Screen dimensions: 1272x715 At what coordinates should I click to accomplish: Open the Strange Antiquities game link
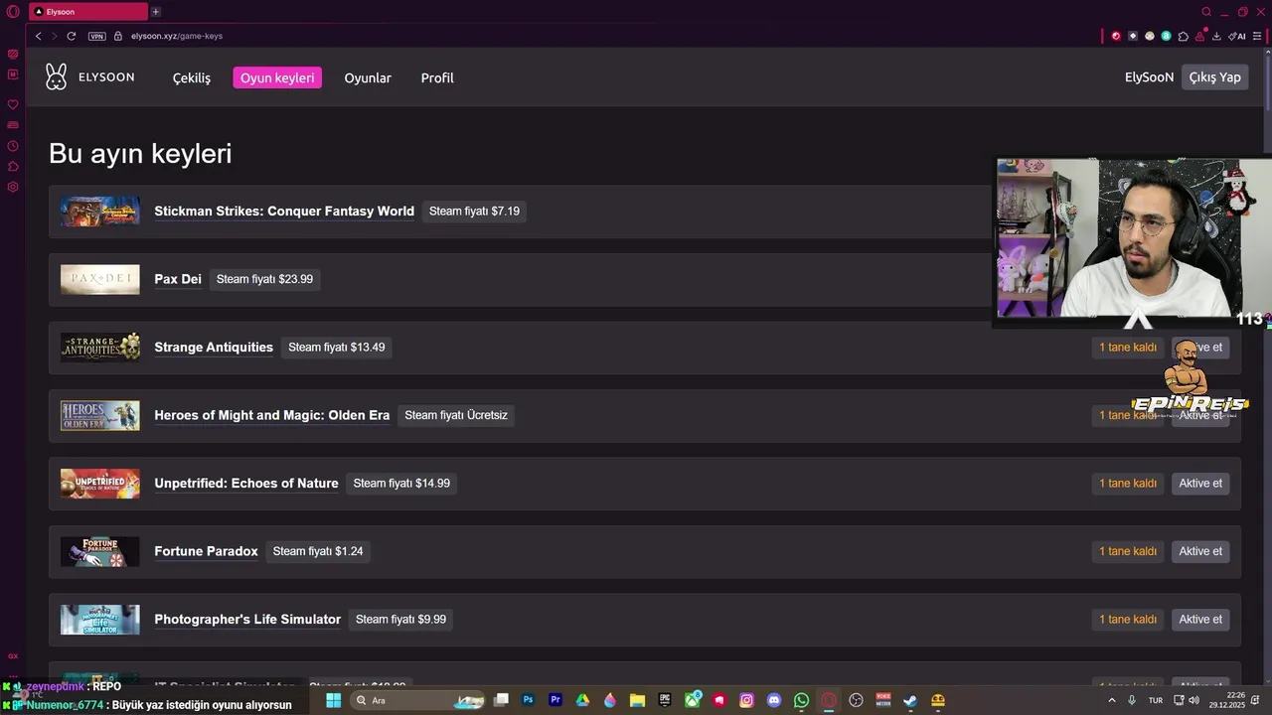pos(214,347)
